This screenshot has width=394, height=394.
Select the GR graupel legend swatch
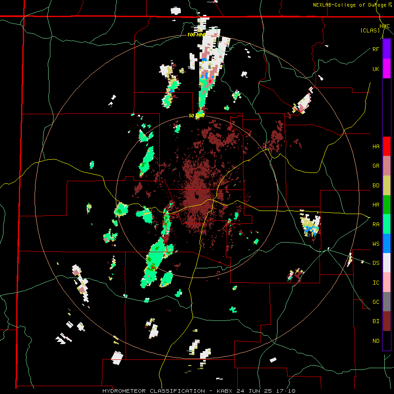pyautogui.click(x=387, y=166)
